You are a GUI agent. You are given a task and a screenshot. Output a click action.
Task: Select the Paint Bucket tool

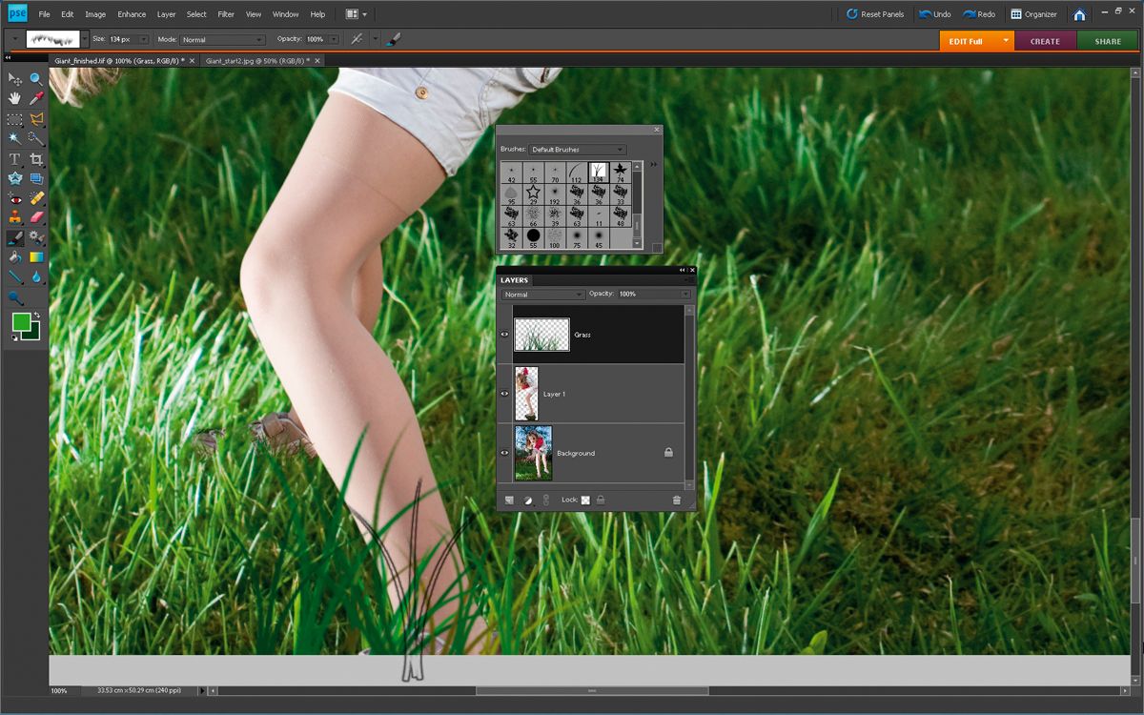pyautogui.click(x=13, y=256)
